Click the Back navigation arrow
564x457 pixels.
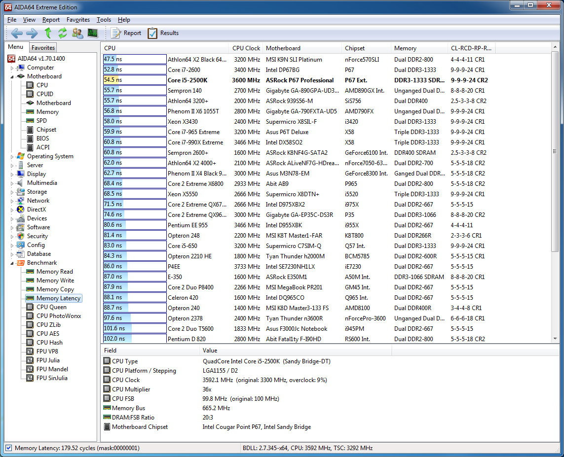click(x=17, y=33)
